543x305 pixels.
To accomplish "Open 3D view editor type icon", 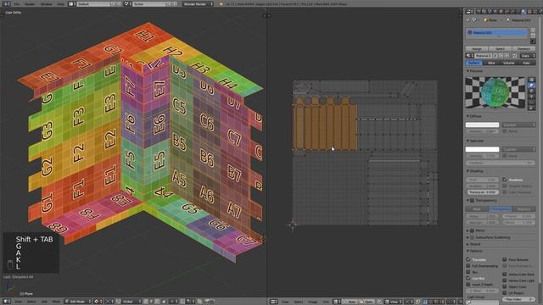I will (x=6, y=302).
